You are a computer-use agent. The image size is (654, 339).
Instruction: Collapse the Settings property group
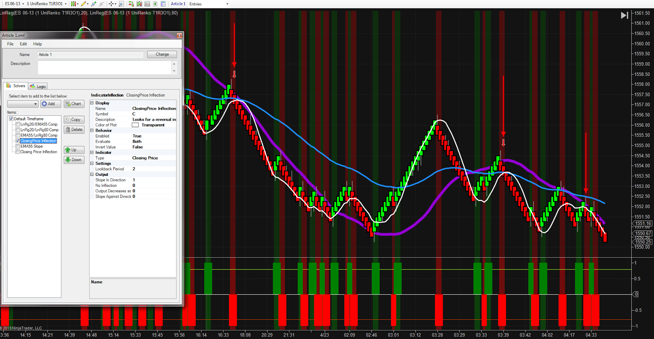[92, 164]
